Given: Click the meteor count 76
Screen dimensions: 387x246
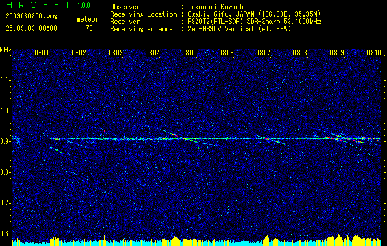Looking at the screenshot, I should [89, 28].
